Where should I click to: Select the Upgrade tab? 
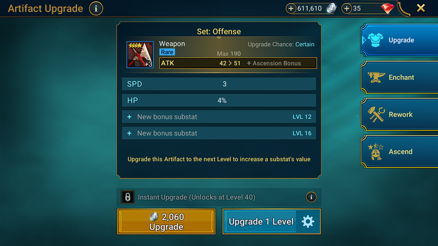click(x=399, y=40)
